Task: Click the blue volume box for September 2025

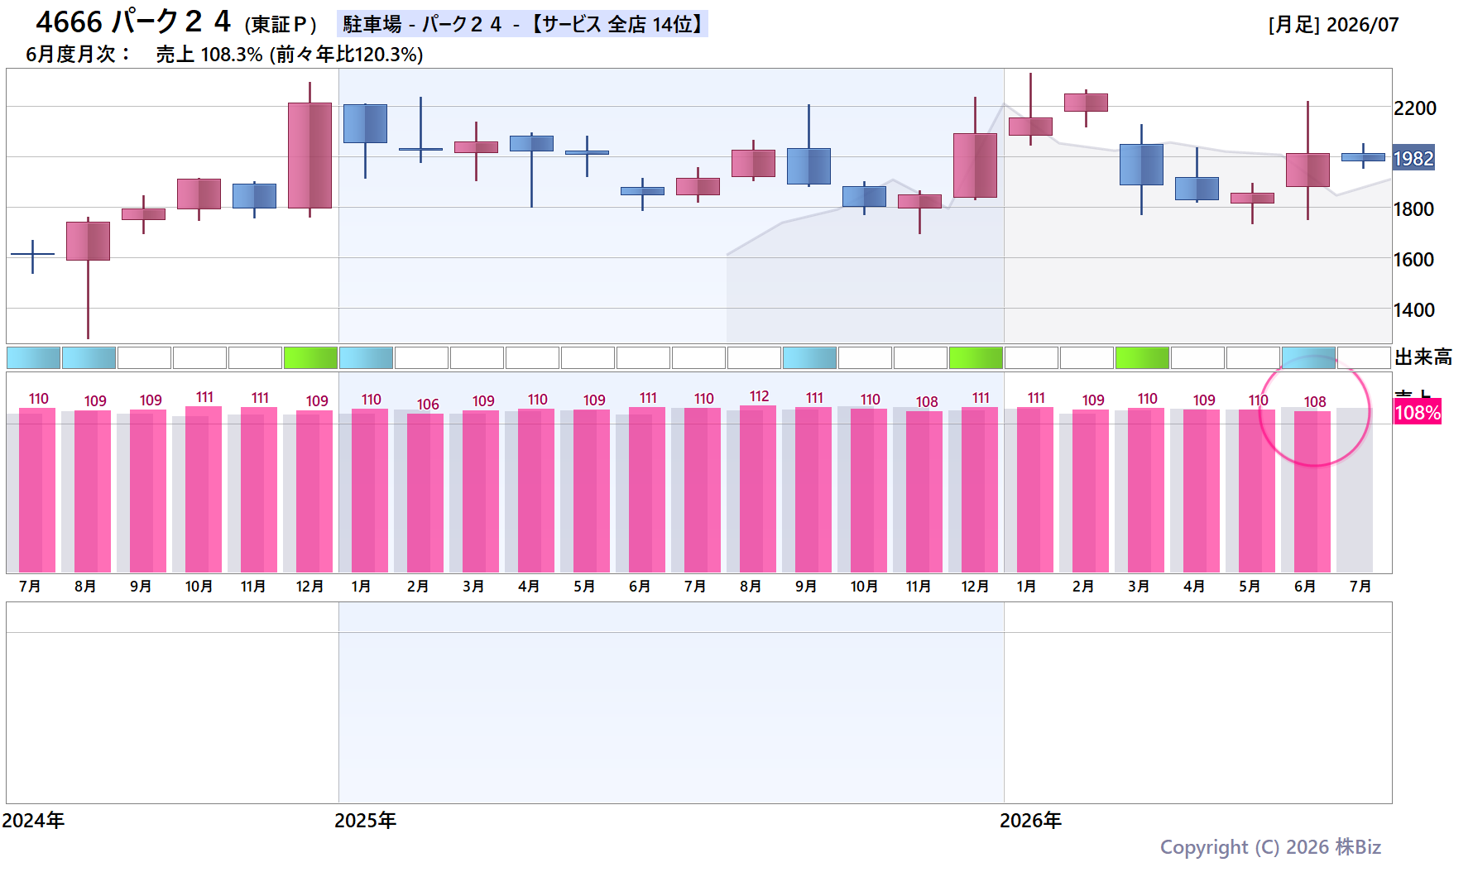Action: tap(809, 358)
